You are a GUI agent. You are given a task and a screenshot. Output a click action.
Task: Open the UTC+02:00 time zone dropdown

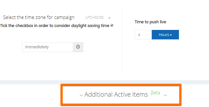98,18
